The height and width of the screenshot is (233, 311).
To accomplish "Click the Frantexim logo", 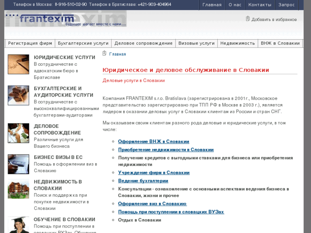I will tap(65, 19).
